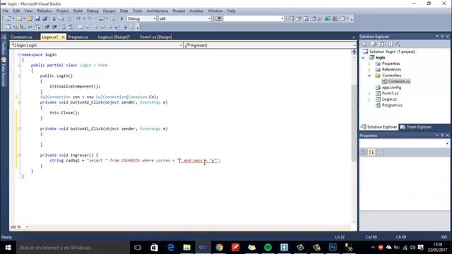Click the Copy toolbar icon

pyautogui.click(x=61, y=19)
